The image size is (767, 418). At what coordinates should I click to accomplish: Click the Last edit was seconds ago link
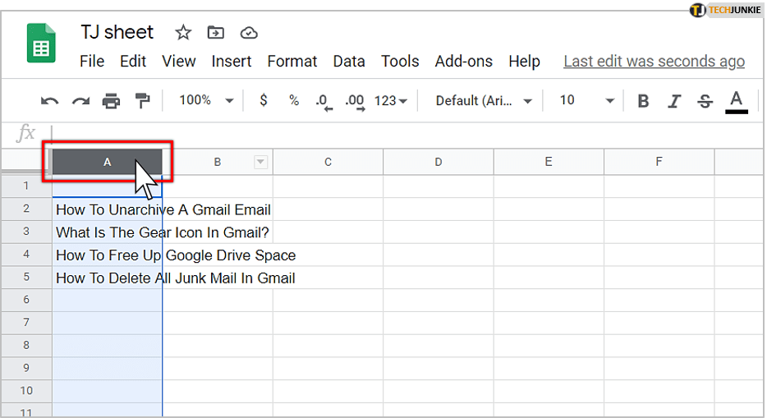tap(654, 62)
